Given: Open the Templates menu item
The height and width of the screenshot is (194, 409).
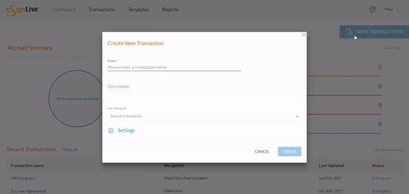Looking at the screenshot, I should click(x=139, y=10).
